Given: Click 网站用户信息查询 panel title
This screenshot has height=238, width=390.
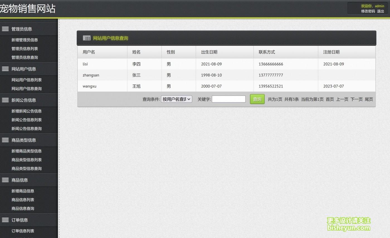Looking at the screenshot, I should (111, 38).
